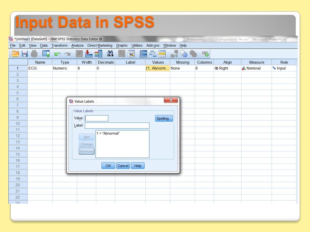The height and width of the screenshot is (232, 310).
Task: Open the File menu
Action: [13, 45]
